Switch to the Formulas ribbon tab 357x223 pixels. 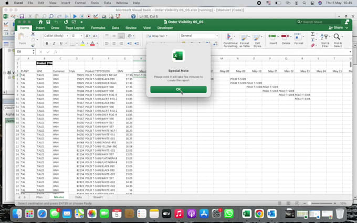[x=98, y=28]
